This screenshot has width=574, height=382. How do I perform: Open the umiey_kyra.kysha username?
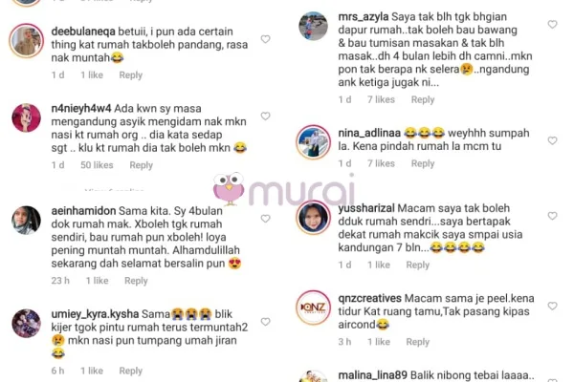pos(95,314)
